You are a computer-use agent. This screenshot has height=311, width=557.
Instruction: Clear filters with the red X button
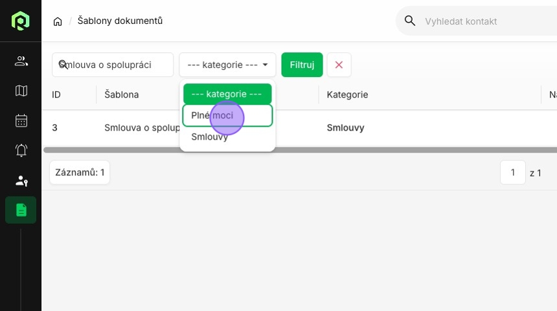[339, 65]
